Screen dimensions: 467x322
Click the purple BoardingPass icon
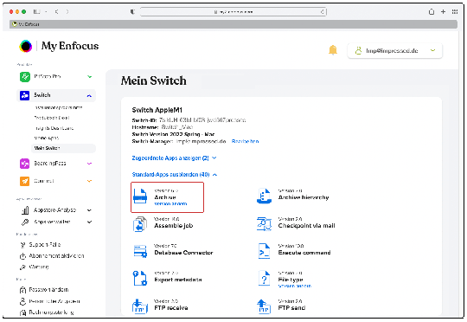25,164
